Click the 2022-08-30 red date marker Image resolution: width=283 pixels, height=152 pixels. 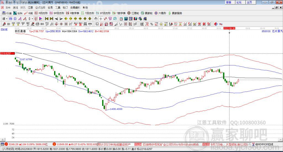[229, 28]
